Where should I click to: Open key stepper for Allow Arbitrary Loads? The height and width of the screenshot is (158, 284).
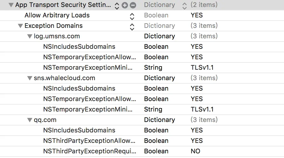point(132,16)
